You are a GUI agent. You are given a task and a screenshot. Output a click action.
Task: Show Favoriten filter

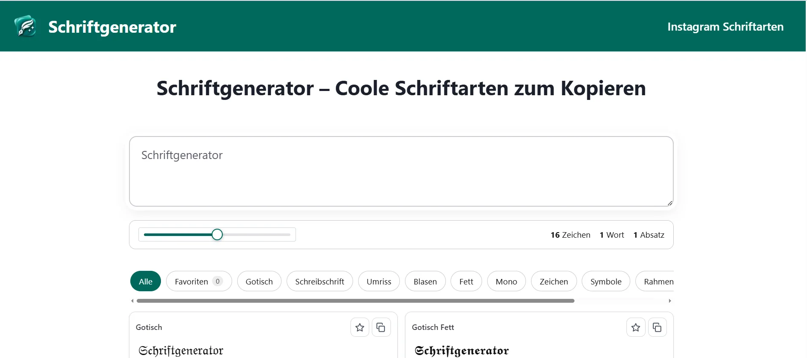click(x=199, y=281)
